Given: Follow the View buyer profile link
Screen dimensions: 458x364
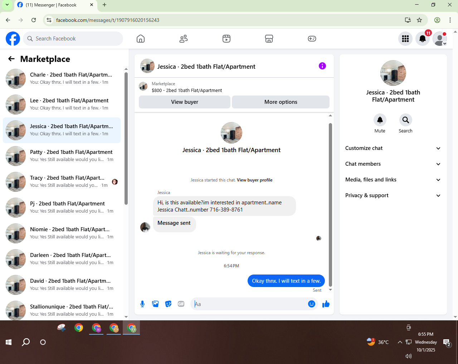Looking at the screenshot, I should coord(255,180).
